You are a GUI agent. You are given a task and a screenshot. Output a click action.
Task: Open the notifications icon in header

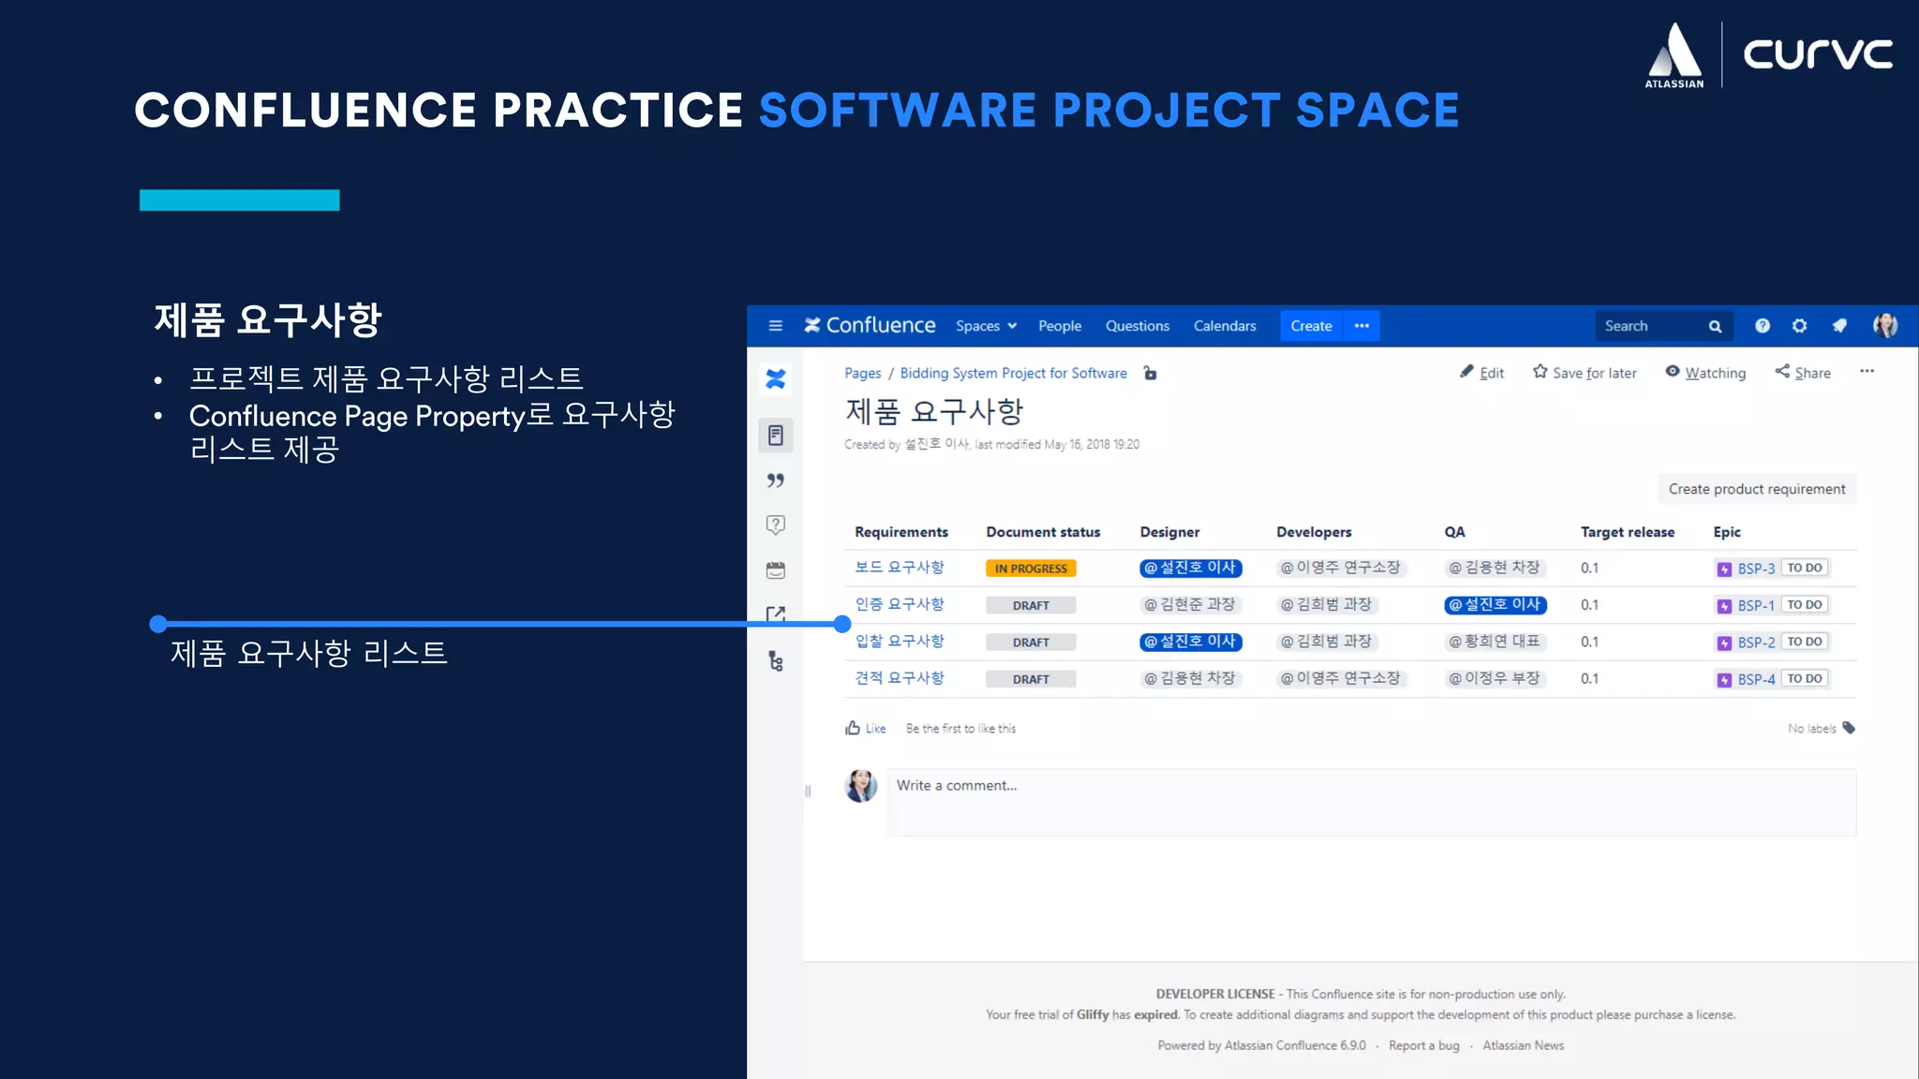1839,326
